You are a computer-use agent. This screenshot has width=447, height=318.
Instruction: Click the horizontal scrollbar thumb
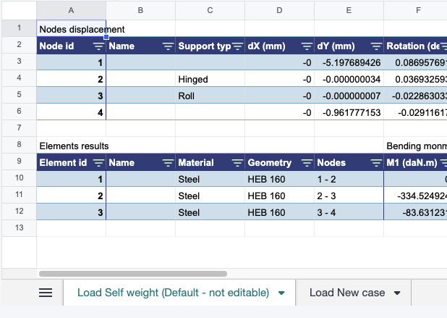[133, 274]
